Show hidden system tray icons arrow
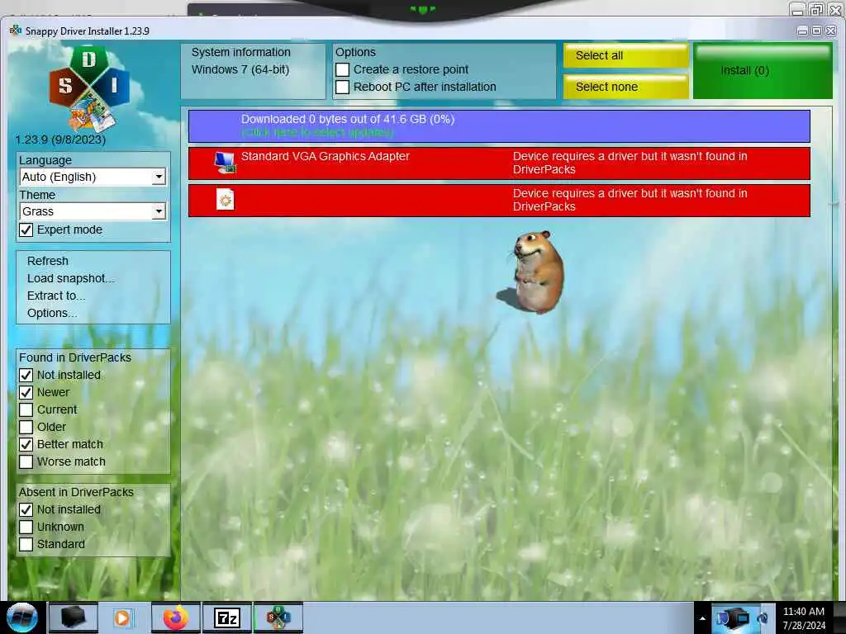 pos(702,618)
